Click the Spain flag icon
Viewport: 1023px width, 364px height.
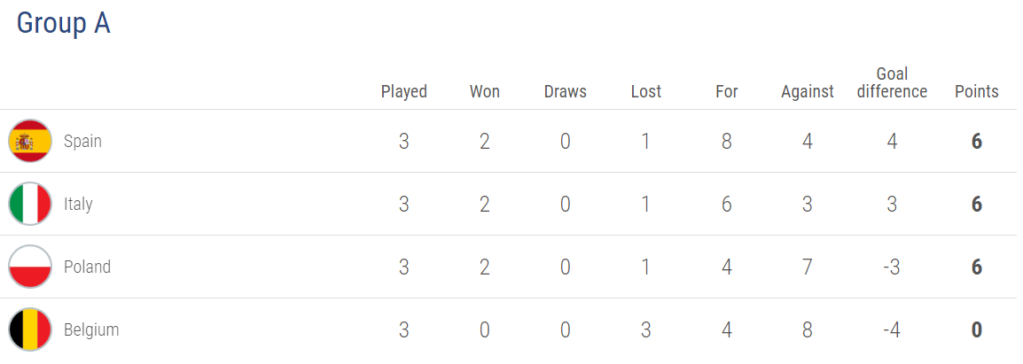coord(30,141)
